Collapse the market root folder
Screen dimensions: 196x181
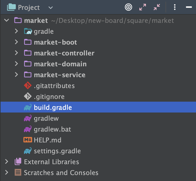click(x=7, y=20)
